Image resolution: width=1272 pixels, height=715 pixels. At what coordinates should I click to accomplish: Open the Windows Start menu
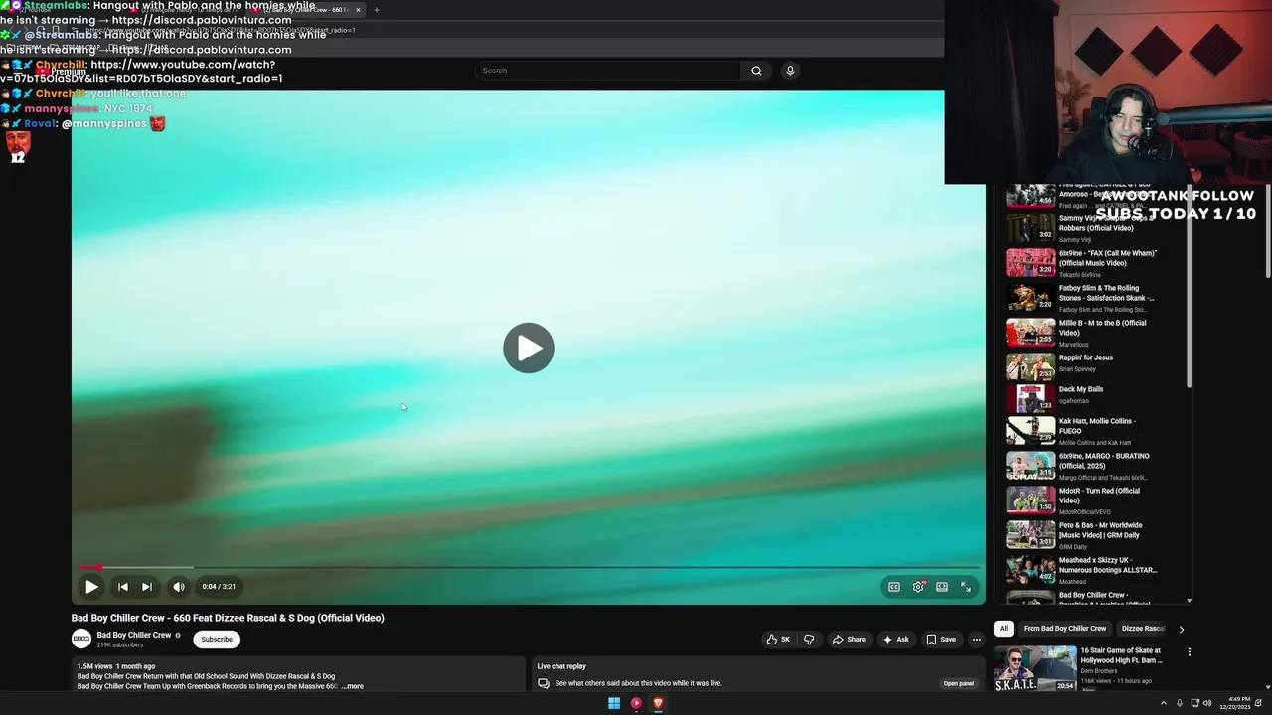click(614, 703)
